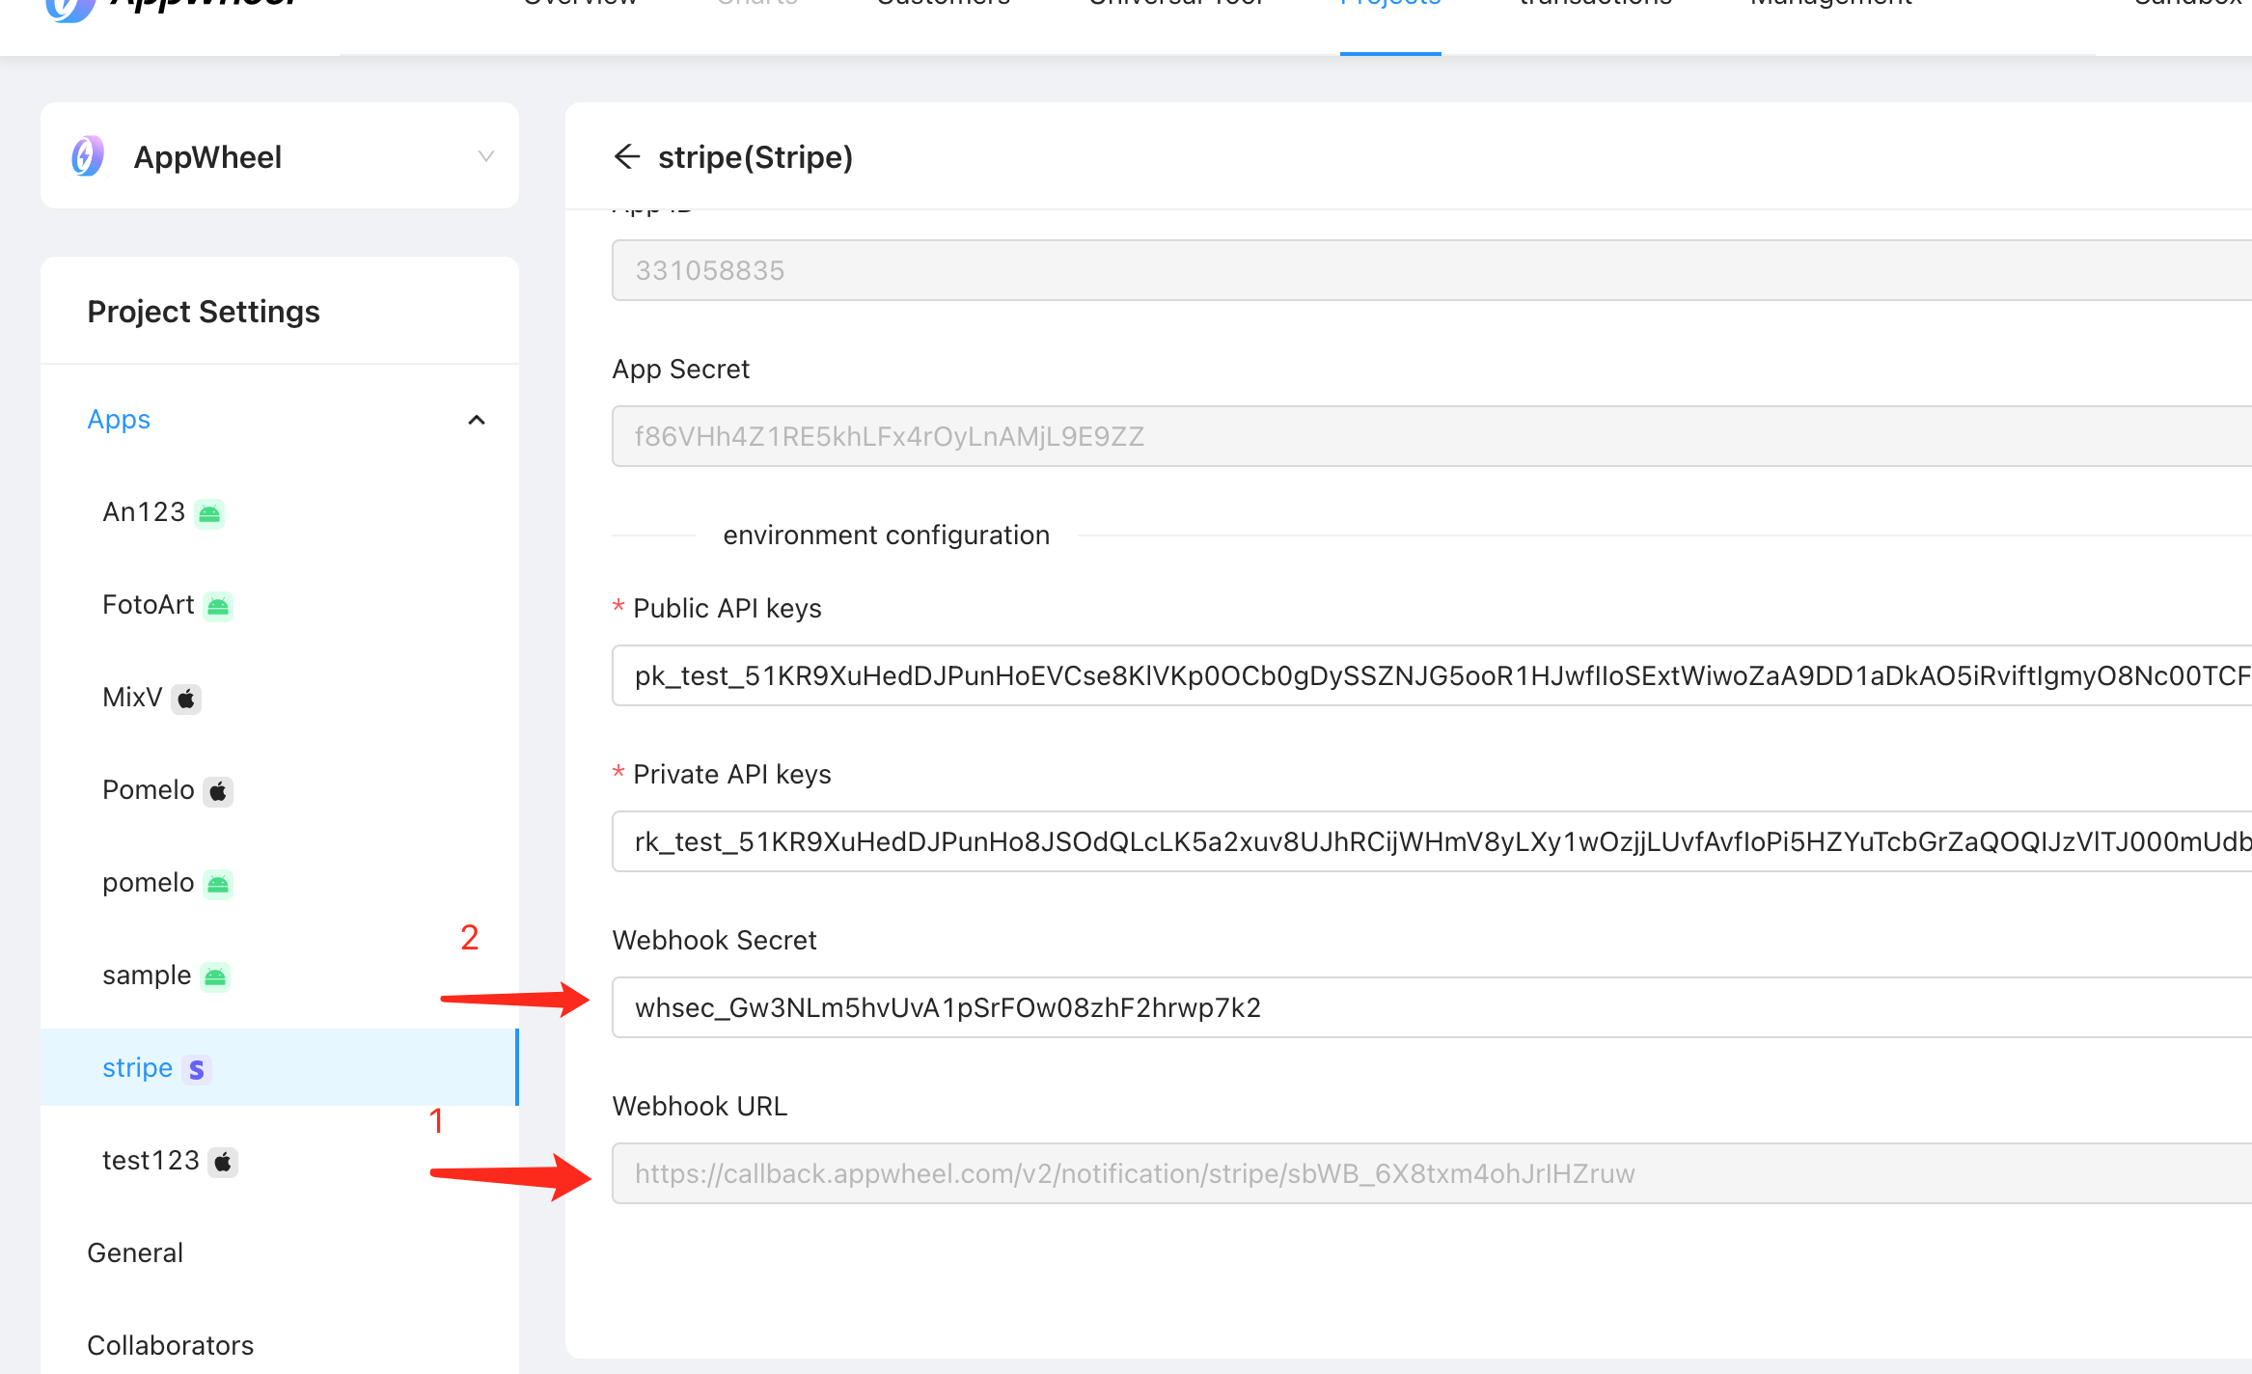The height and width of the screenshot is (1374, 2252).
Task: Click the Webhook Secret input field
Action: [x=1428, y=1007]
